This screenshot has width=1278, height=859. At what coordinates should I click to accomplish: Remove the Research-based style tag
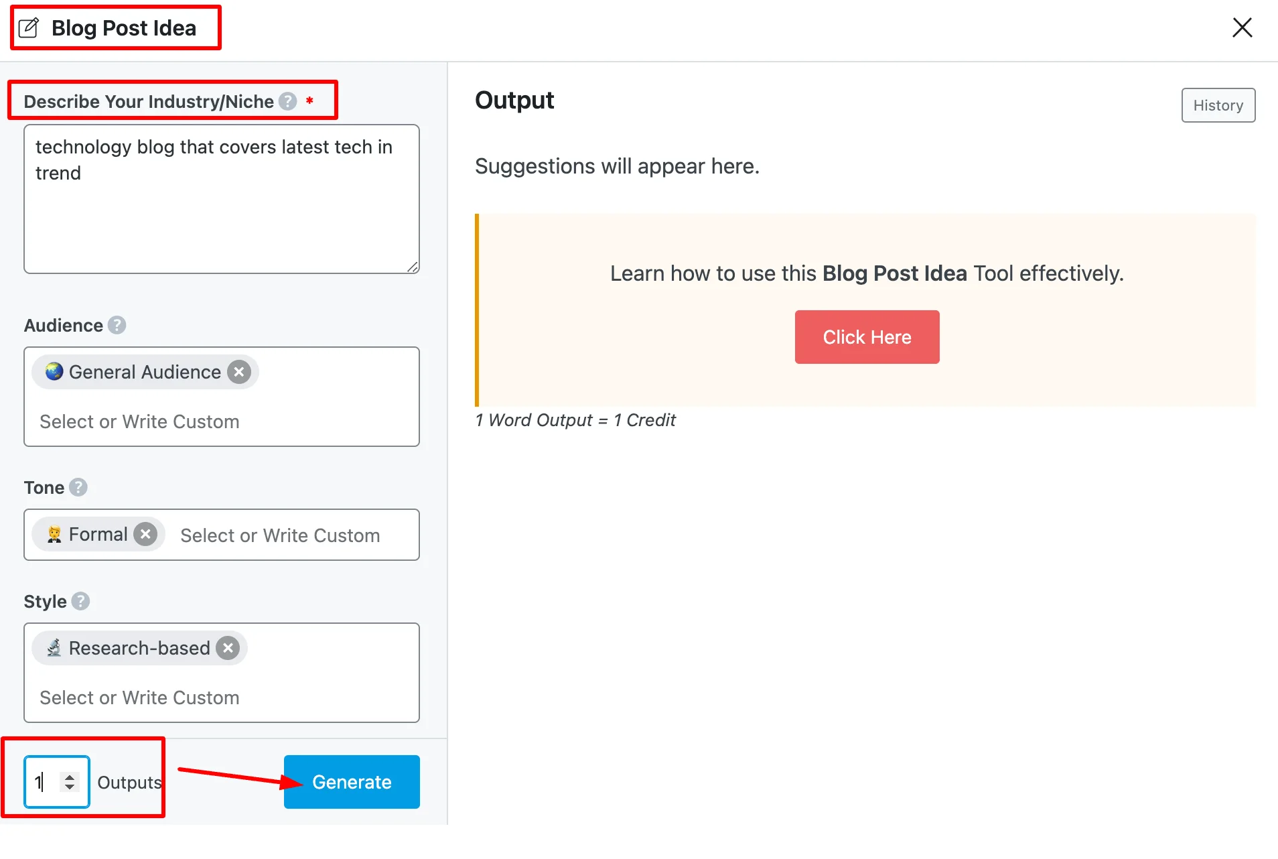pos(228,648)
